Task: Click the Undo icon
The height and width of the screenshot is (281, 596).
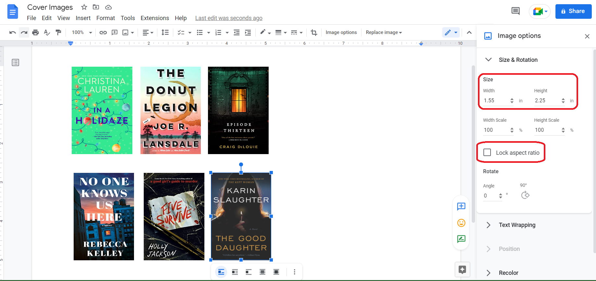Action: 13,32
